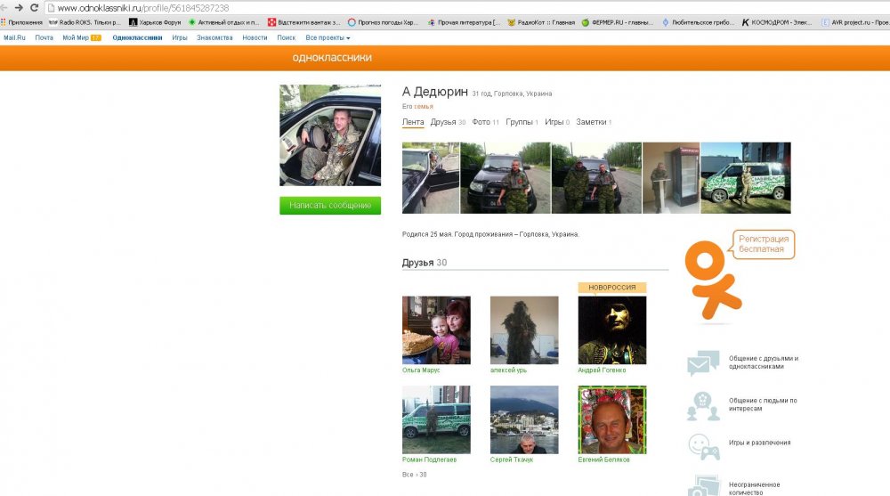The image size is (890, 496).
Task: Expand the Все проекты dropdown
Action: (328, 37)
